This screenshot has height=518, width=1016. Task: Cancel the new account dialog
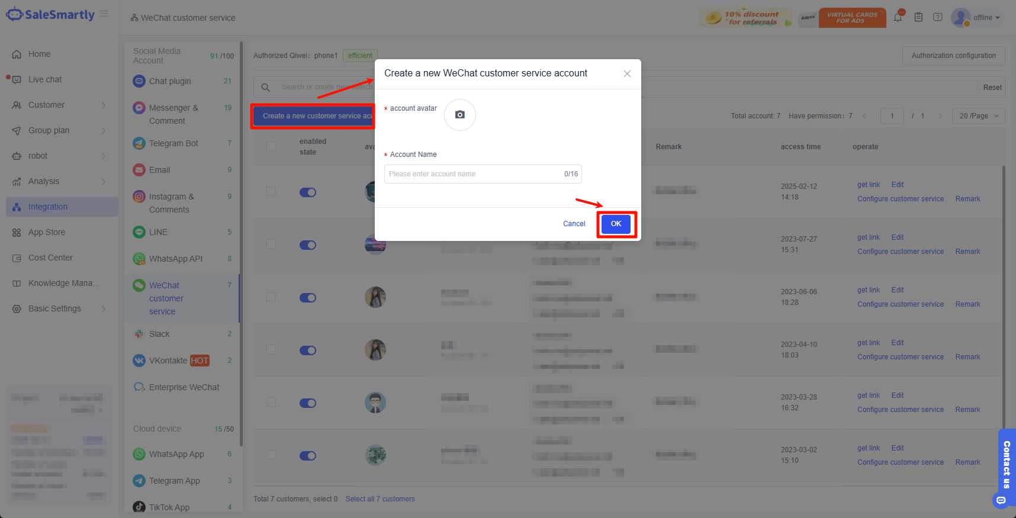coord(574,224)
